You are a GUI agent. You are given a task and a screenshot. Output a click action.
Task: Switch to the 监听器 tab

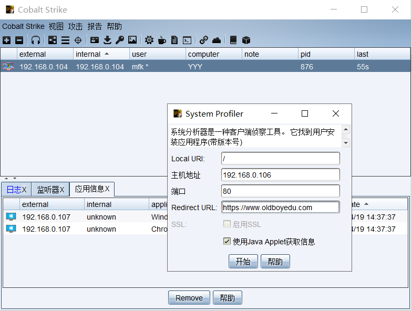(x=50, y=190)
